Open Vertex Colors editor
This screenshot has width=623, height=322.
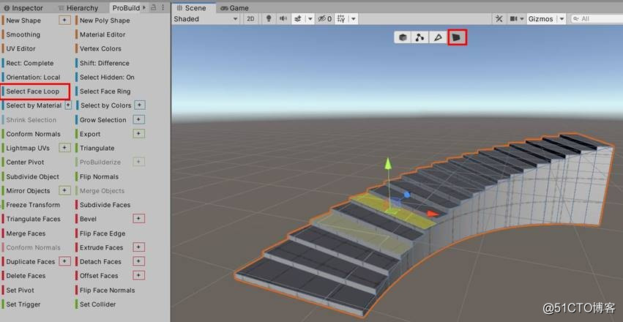100,48
